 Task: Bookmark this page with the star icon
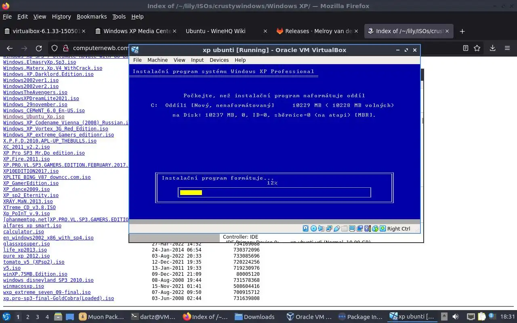click(x=477, y=48)
